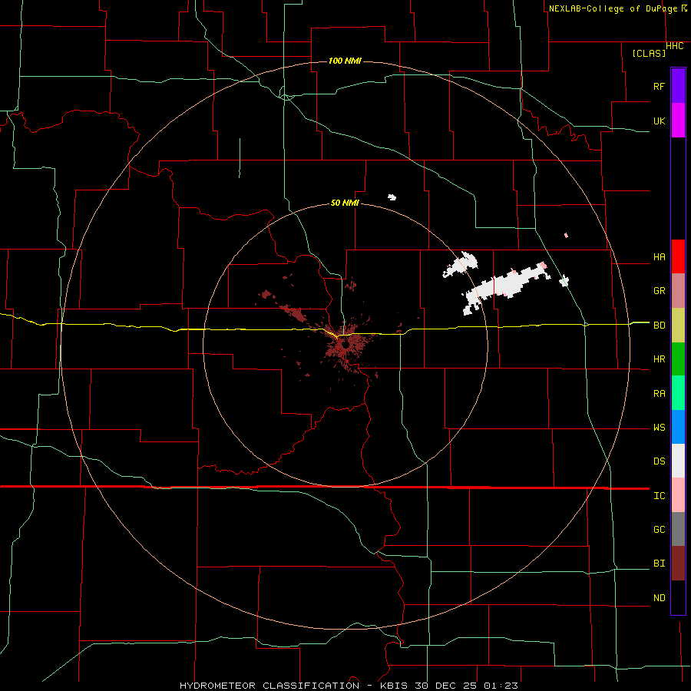Select the IC pink legend swatch
Viewport: 691px width, 691px height.
[678, 495]
